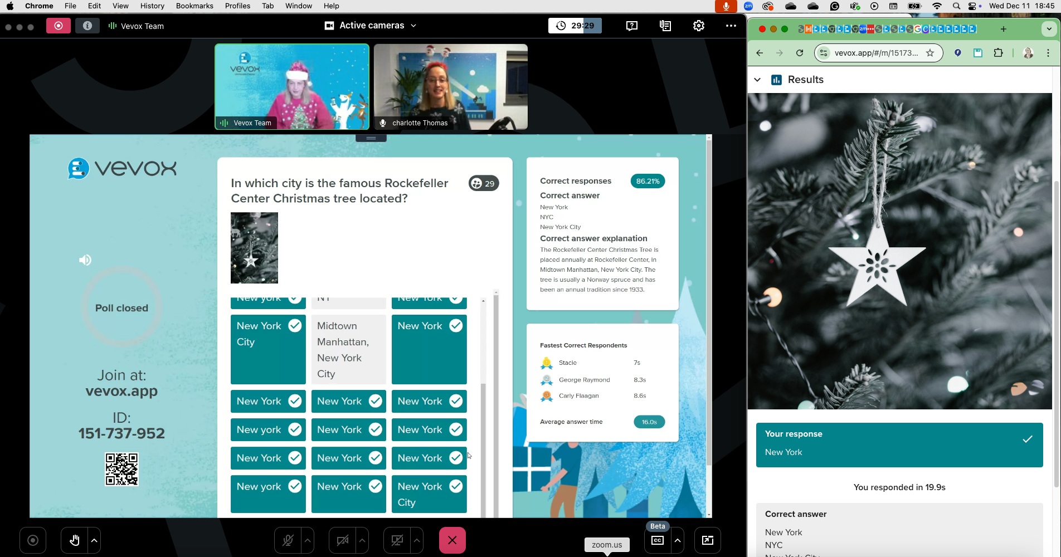Select charlotte Thomas video thumbnail

pos(451,87)
